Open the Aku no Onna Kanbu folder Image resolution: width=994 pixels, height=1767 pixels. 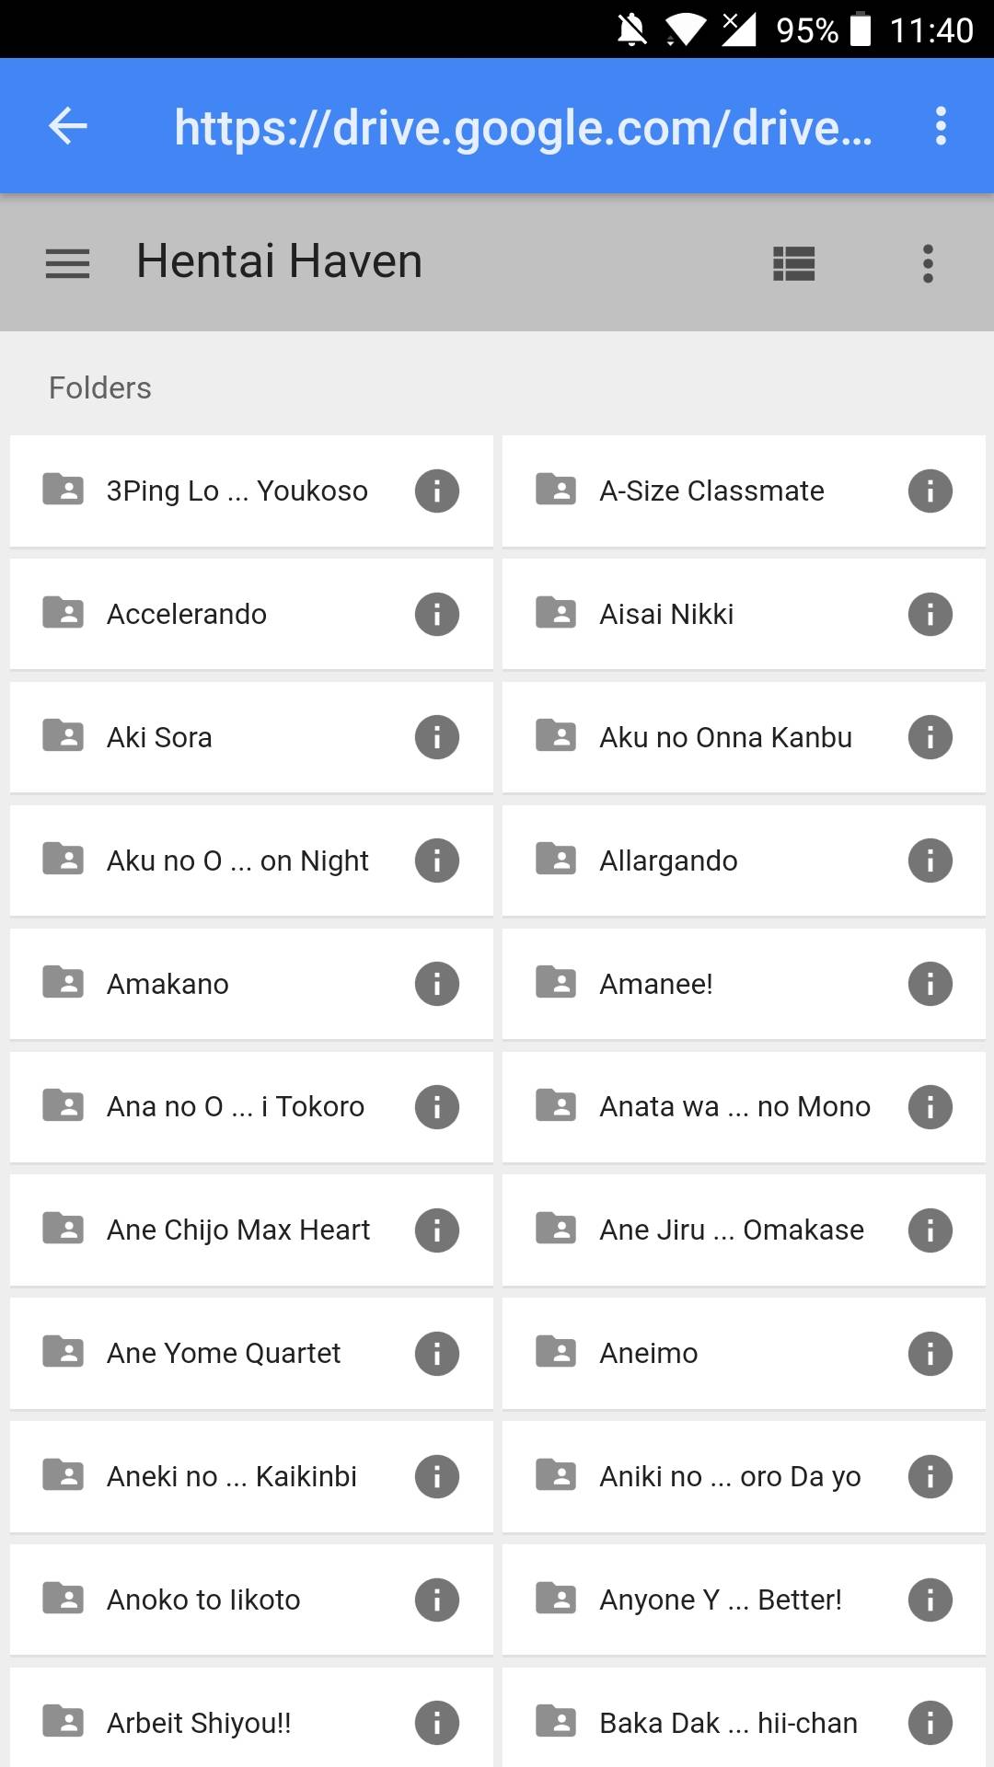coord(725,738)
